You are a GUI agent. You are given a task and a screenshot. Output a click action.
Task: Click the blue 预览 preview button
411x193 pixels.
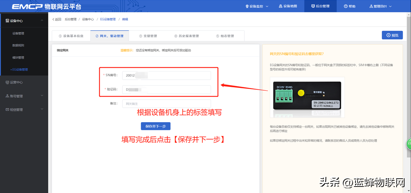coord(392,35)
